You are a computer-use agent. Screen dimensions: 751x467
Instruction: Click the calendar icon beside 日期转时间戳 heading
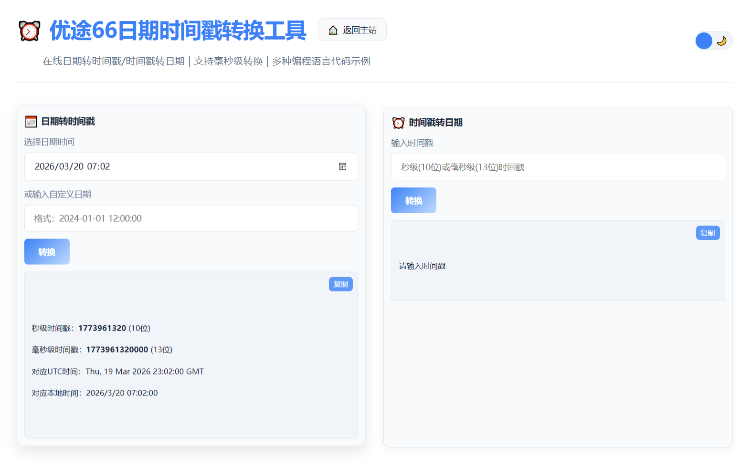pyautogui.click(x=31, y=122)
